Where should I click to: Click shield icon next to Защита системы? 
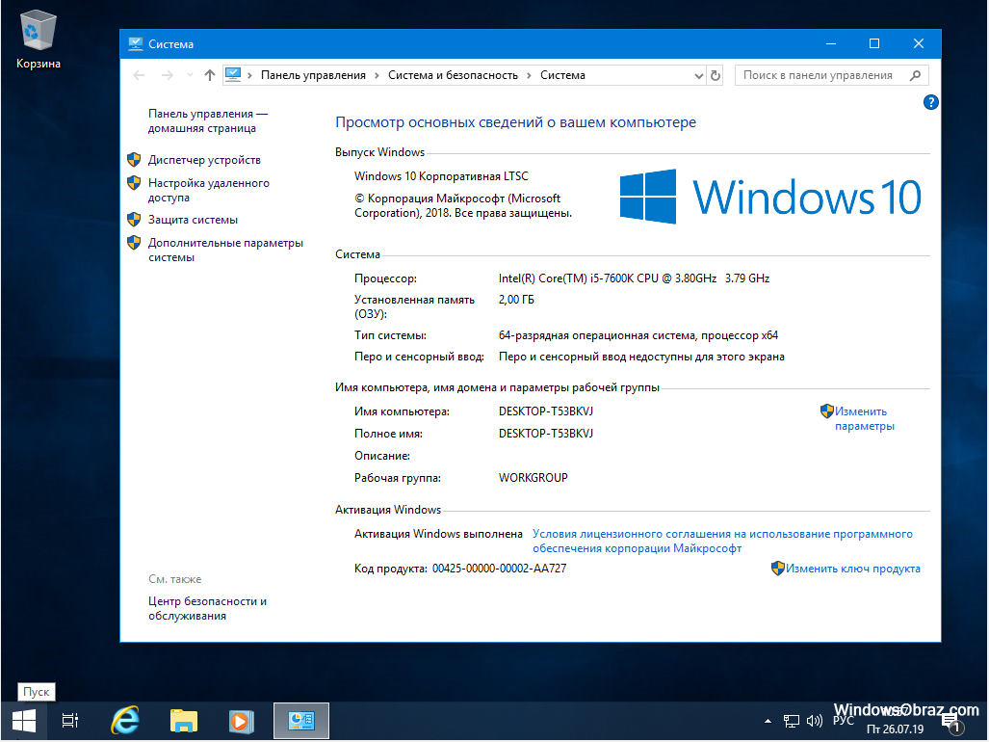tap(134, 220)
